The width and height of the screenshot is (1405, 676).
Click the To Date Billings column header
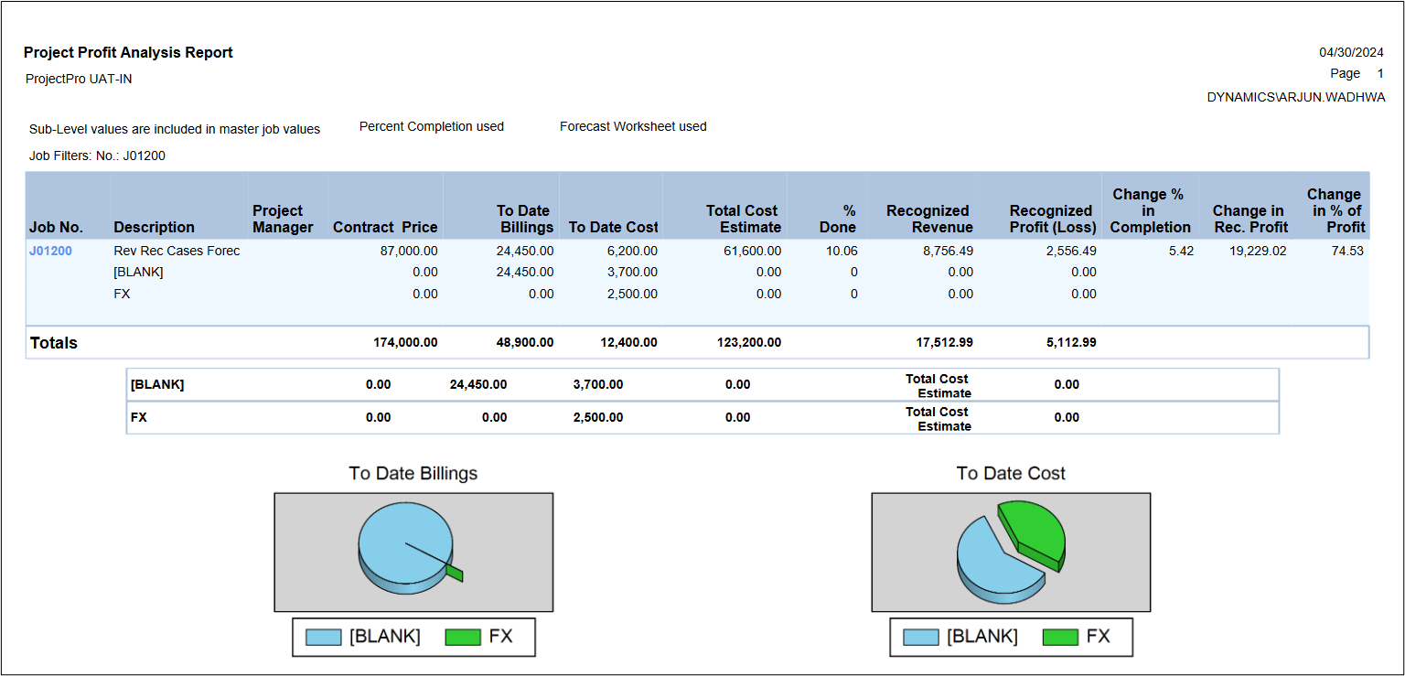point(525,219)
